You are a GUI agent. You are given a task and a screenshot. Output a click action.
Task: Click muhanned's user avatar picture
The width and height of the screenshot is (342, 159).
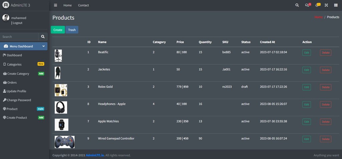pos(6,18)
